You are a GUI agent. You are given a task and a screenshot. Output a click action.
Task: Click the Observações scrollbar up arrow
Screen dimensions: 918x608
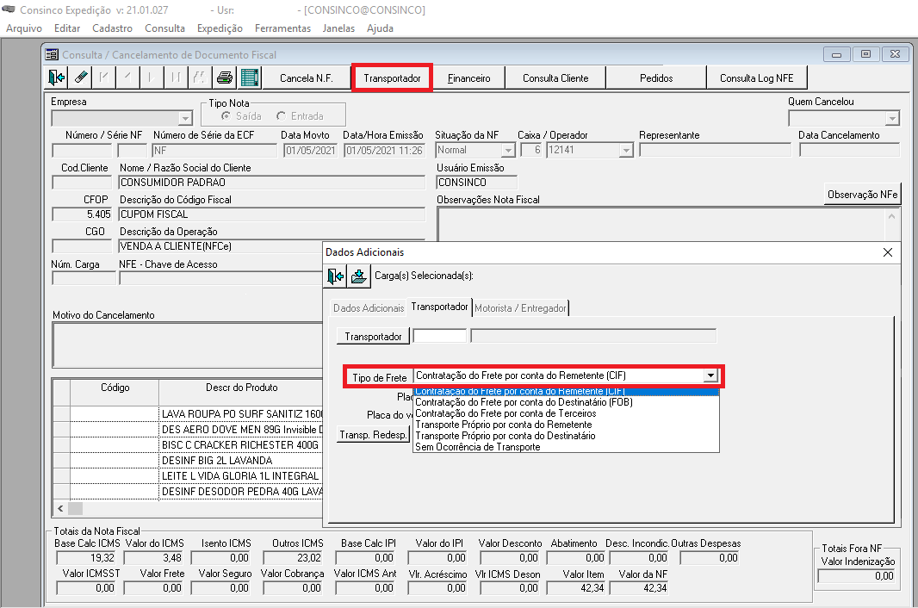click(891, 216)
